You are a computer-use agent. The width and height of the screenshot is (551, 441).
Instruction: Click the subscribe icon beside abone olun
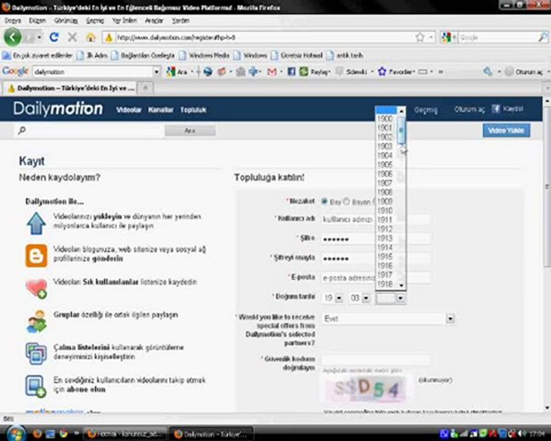(36, 386)
